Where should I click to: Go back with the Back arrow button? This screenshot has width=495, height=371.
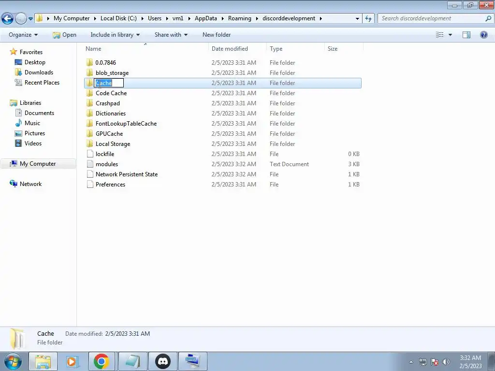[x=8, y=19]
